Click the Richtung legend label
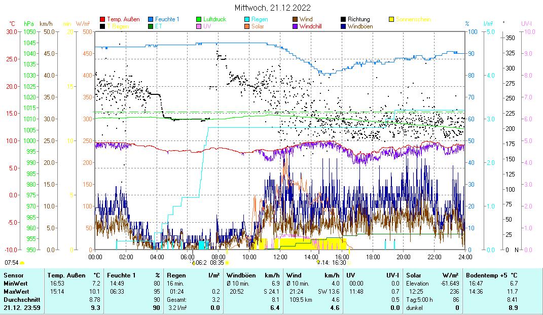This screenshot has width=543, height=315. (358, 20)
